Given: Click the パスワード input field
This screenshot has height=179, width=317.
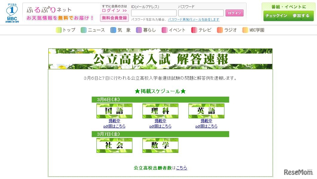Looking at the screenshot, I should click(x=201, y=13).
